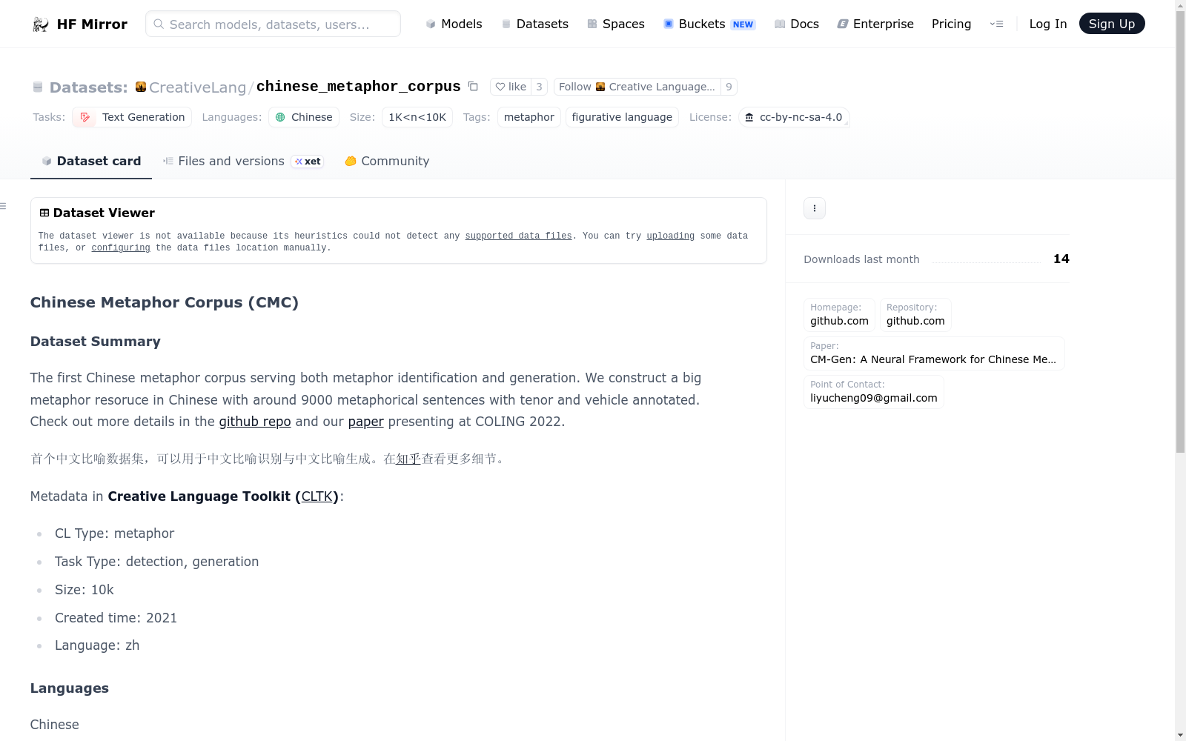Open the Repository github.com link
The width and height of the screenshot is (1186, 741).
[915, 315]
